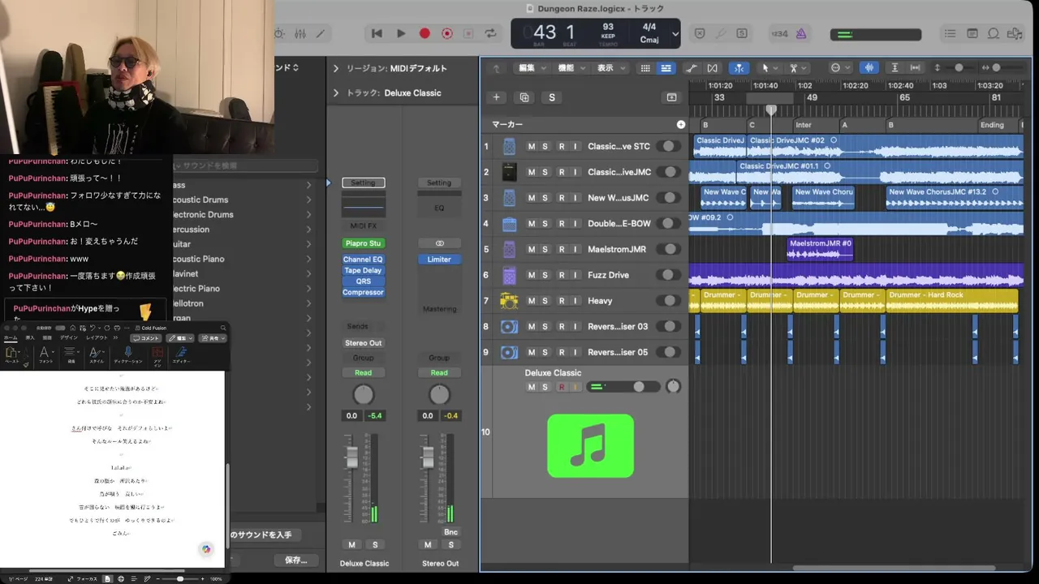Toggle the Heavy drummer track on/off switch
Image resolution: width=1039 pixels, height=584 pixels.
click(x=668, y=301)
